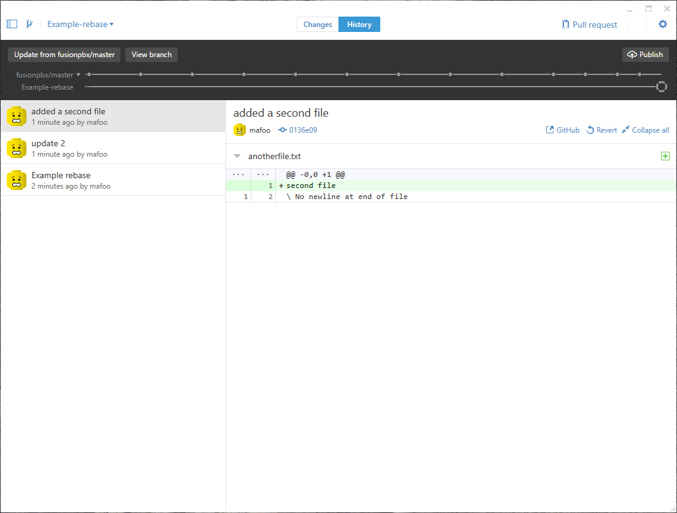Click the ring marker ending Example-rebase timeline

662,87
